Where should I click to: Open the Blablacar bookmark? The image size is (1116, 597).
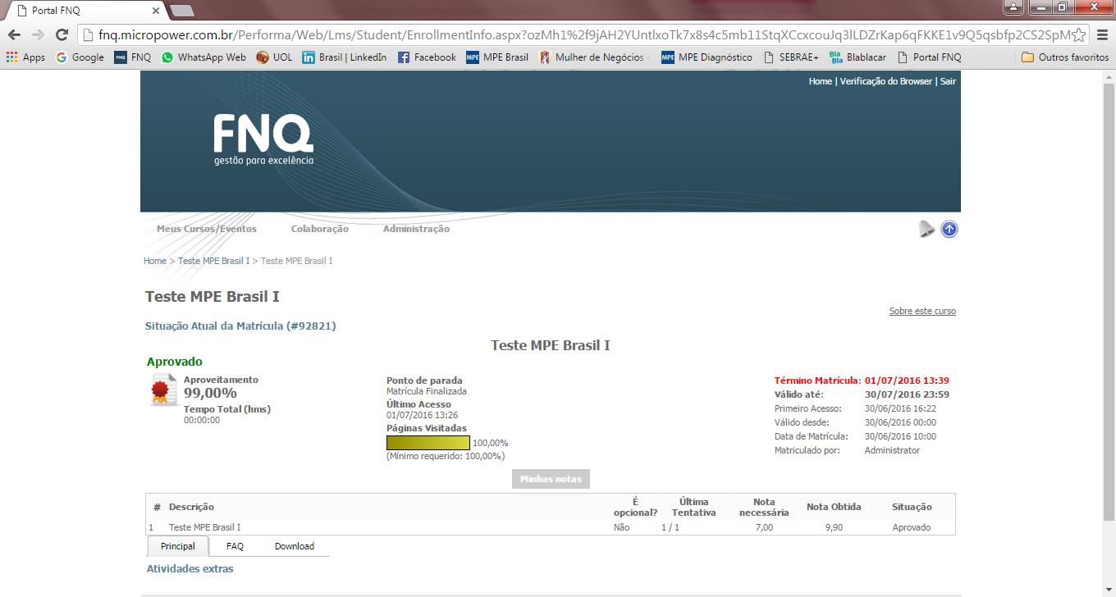point(858,57)
